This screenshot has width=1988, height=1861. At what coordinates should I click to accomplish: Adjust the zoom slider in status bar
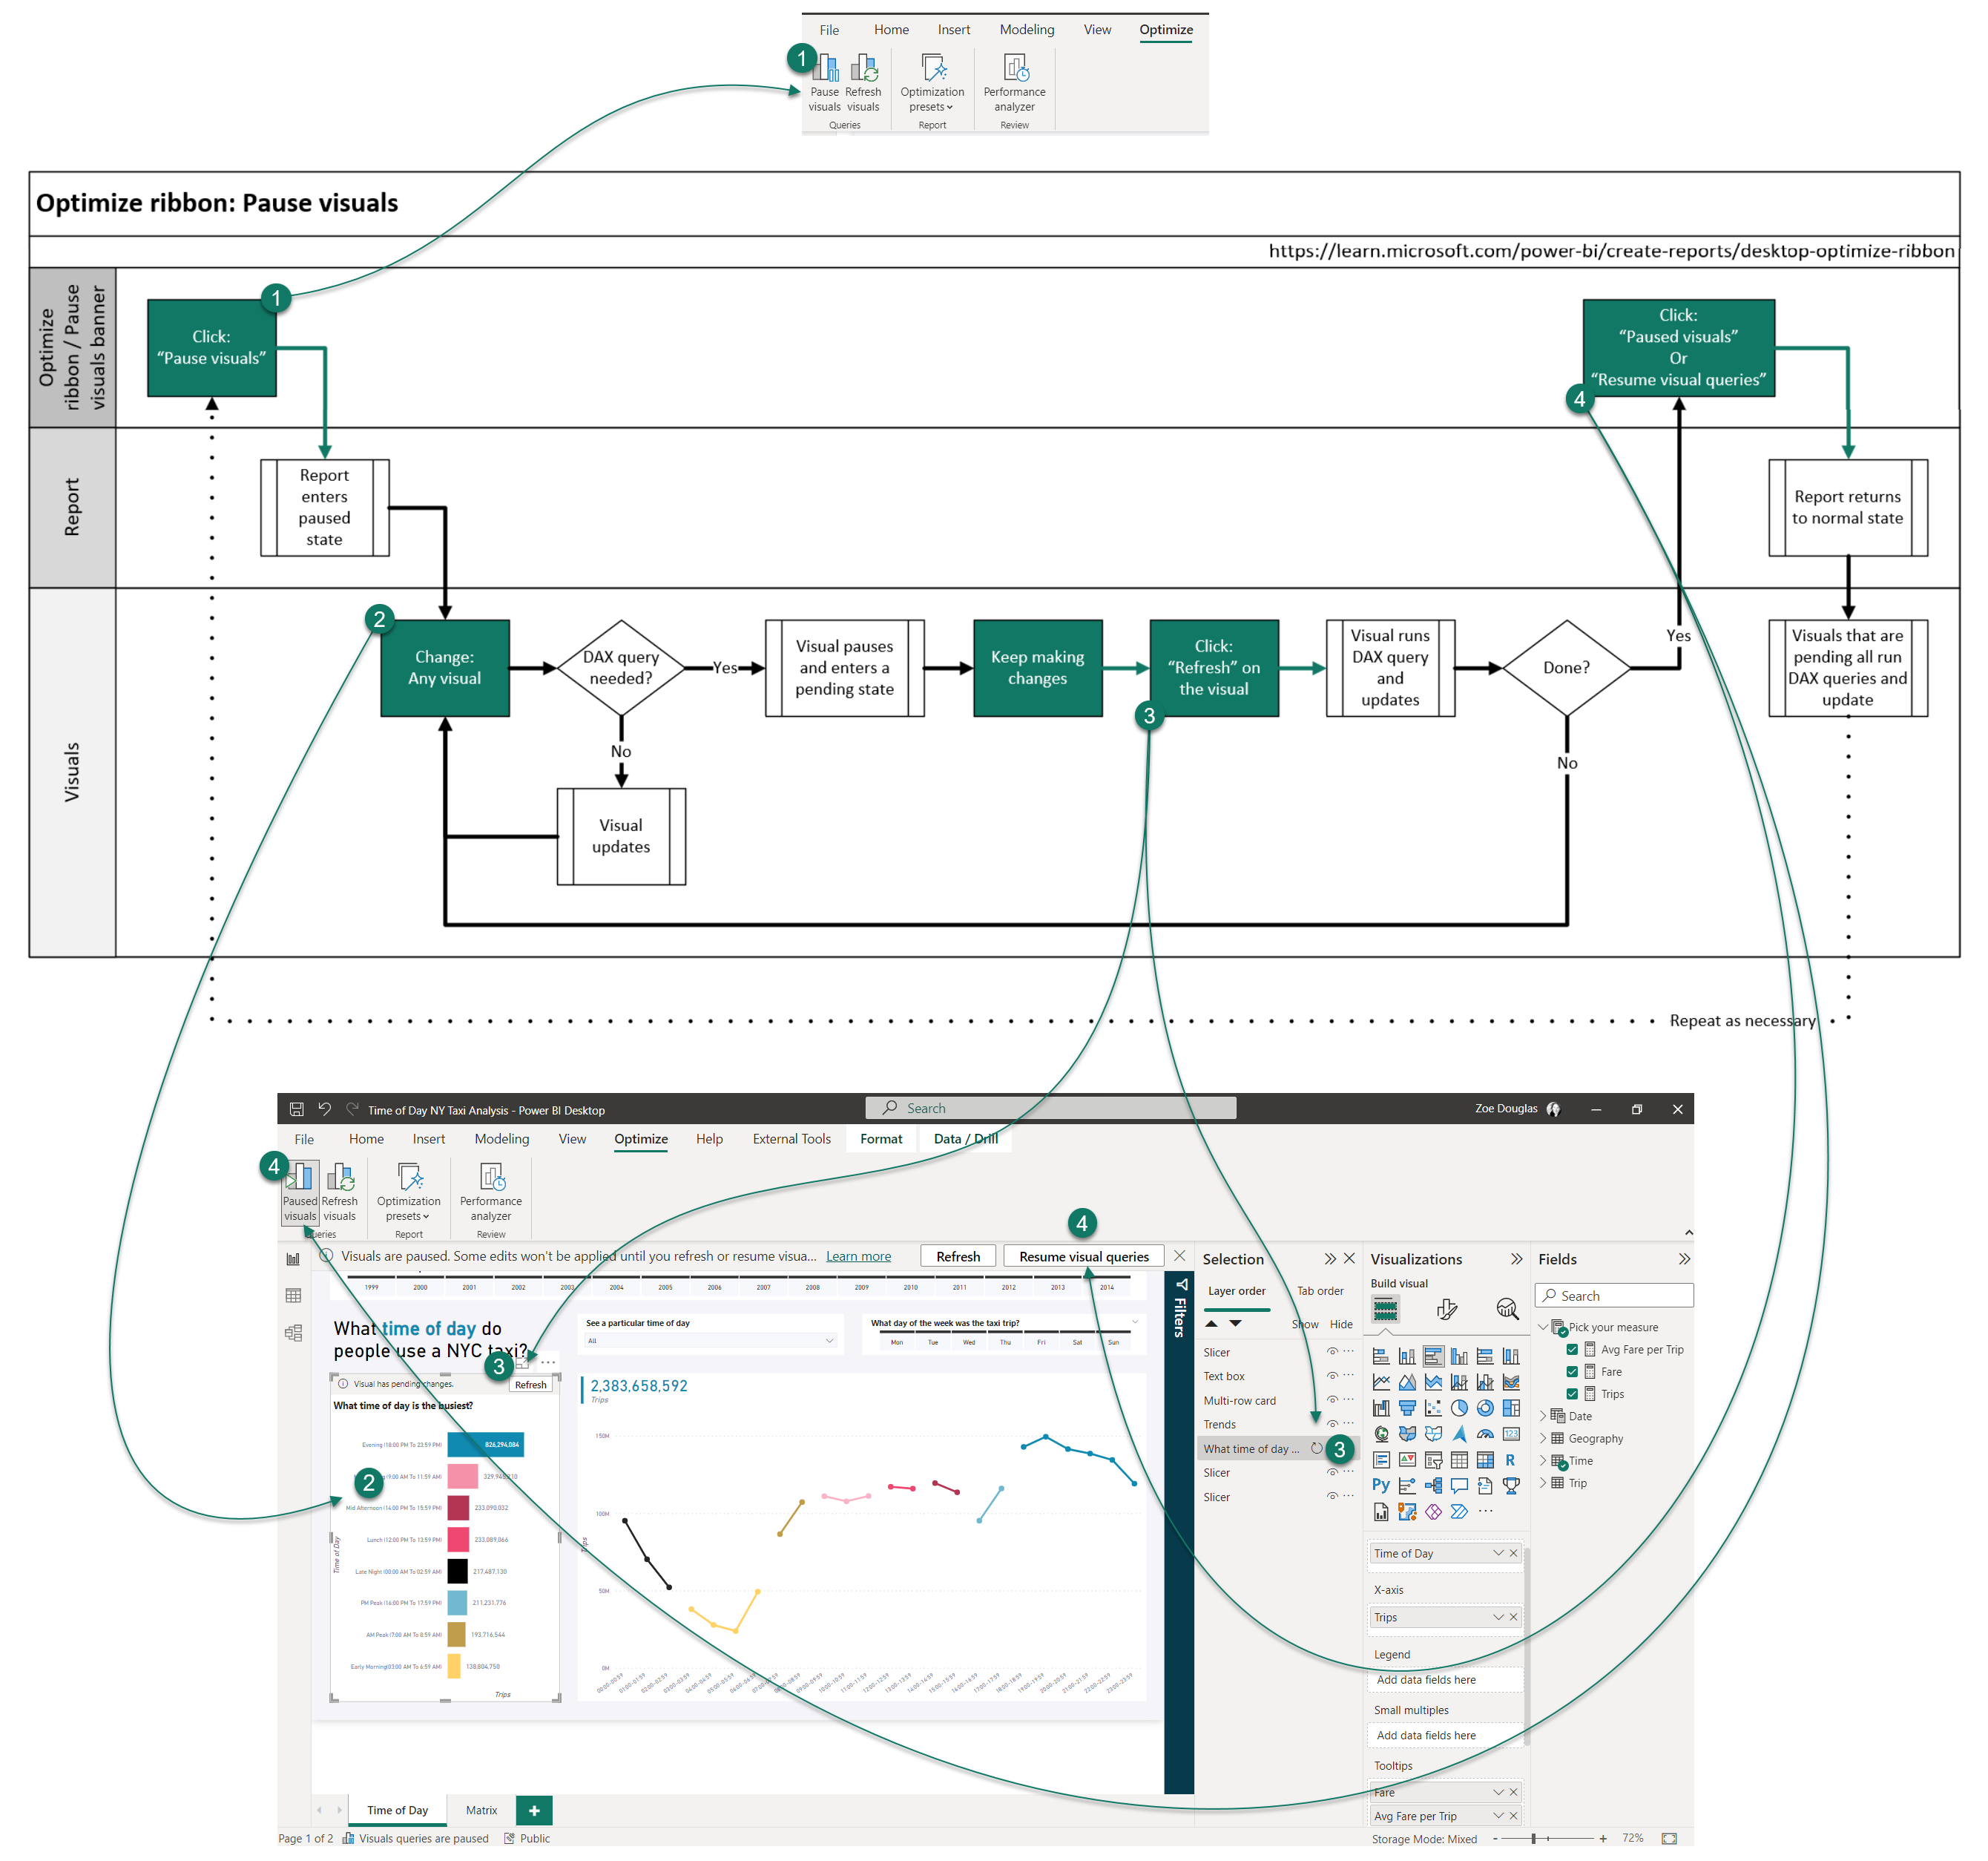coord(1533,1838)
